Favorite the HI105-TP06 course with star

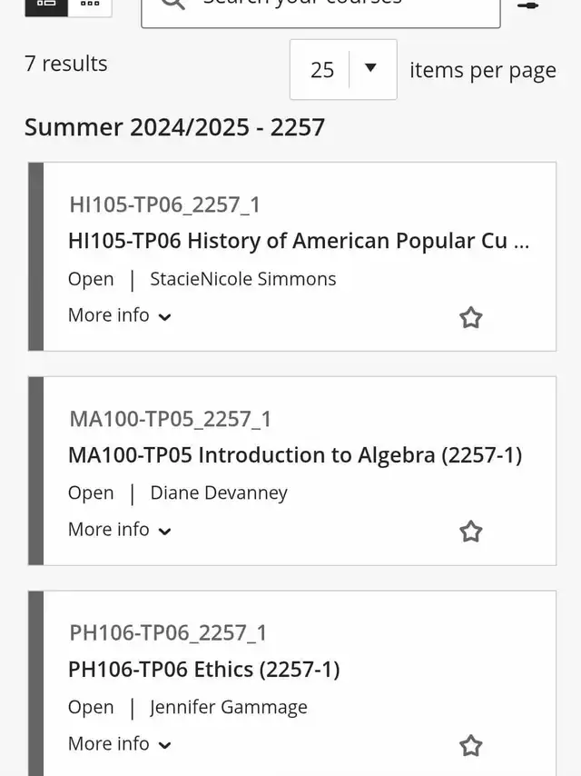pos(471,317)
